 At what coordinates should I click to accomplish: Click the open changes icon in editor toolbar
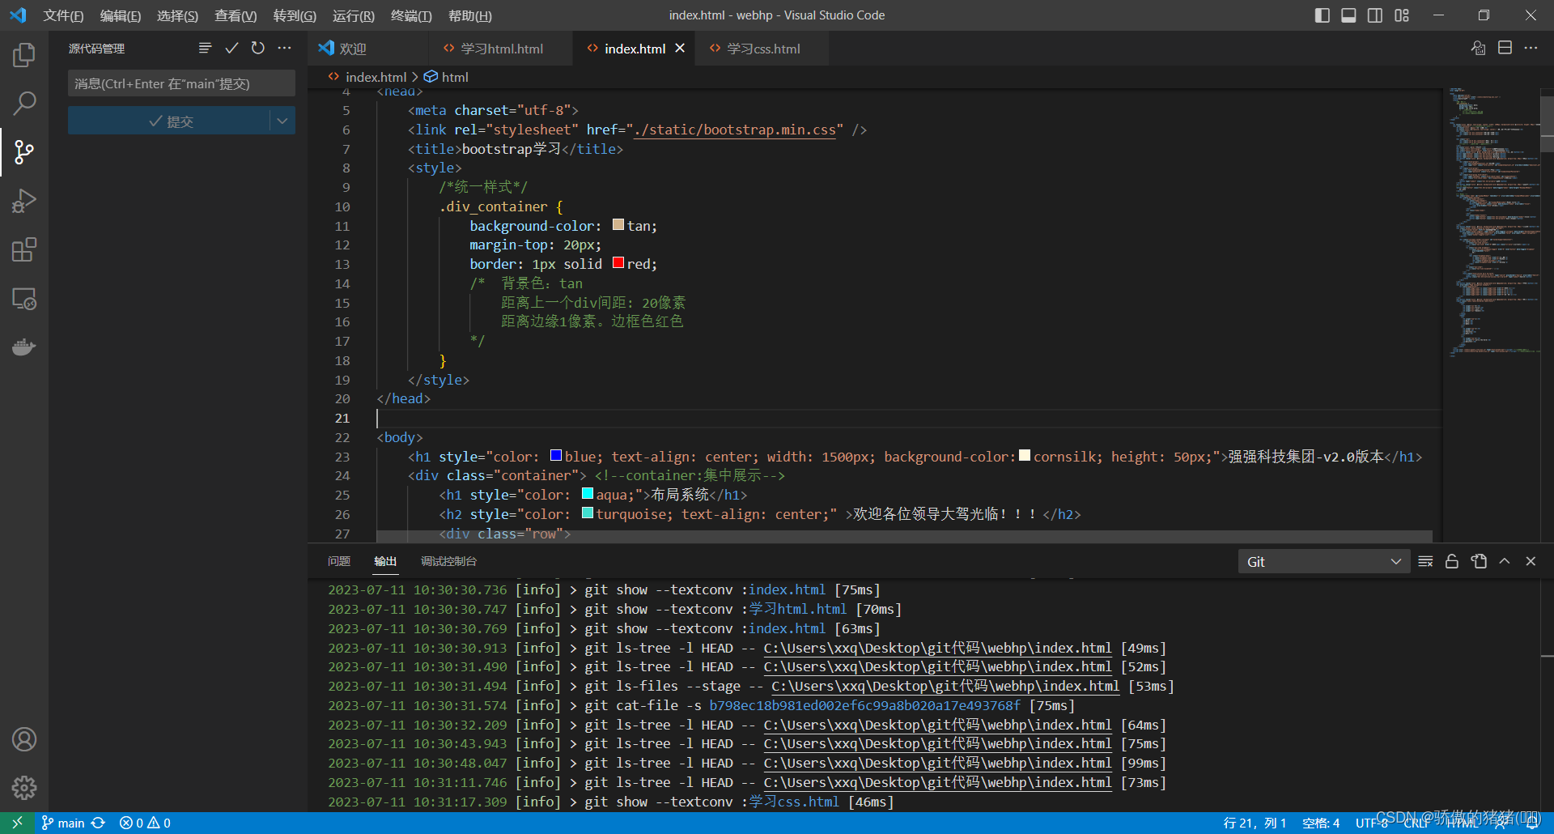(1478, 49)
